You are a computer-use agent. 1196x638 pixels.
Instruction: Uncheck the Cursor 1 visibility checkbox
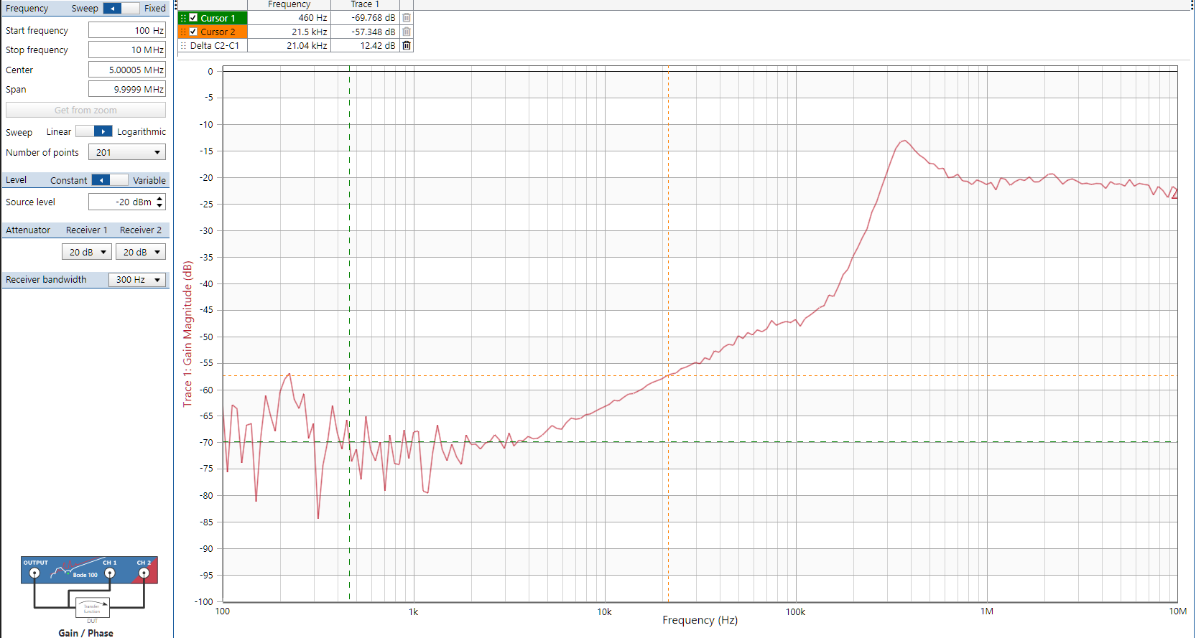(x=193, y=18)
